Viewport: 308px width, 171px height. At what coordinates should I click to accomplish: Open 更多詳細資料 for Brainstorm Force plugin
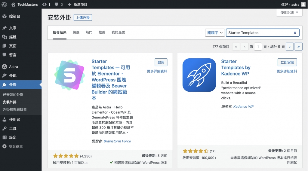pos(157,71)
